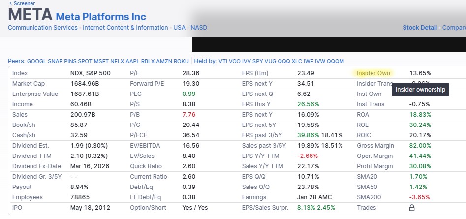The width and height of the screenshot is (466, 219).
Task: Switch to the Compare tab
Action: [x=454, y=28]
